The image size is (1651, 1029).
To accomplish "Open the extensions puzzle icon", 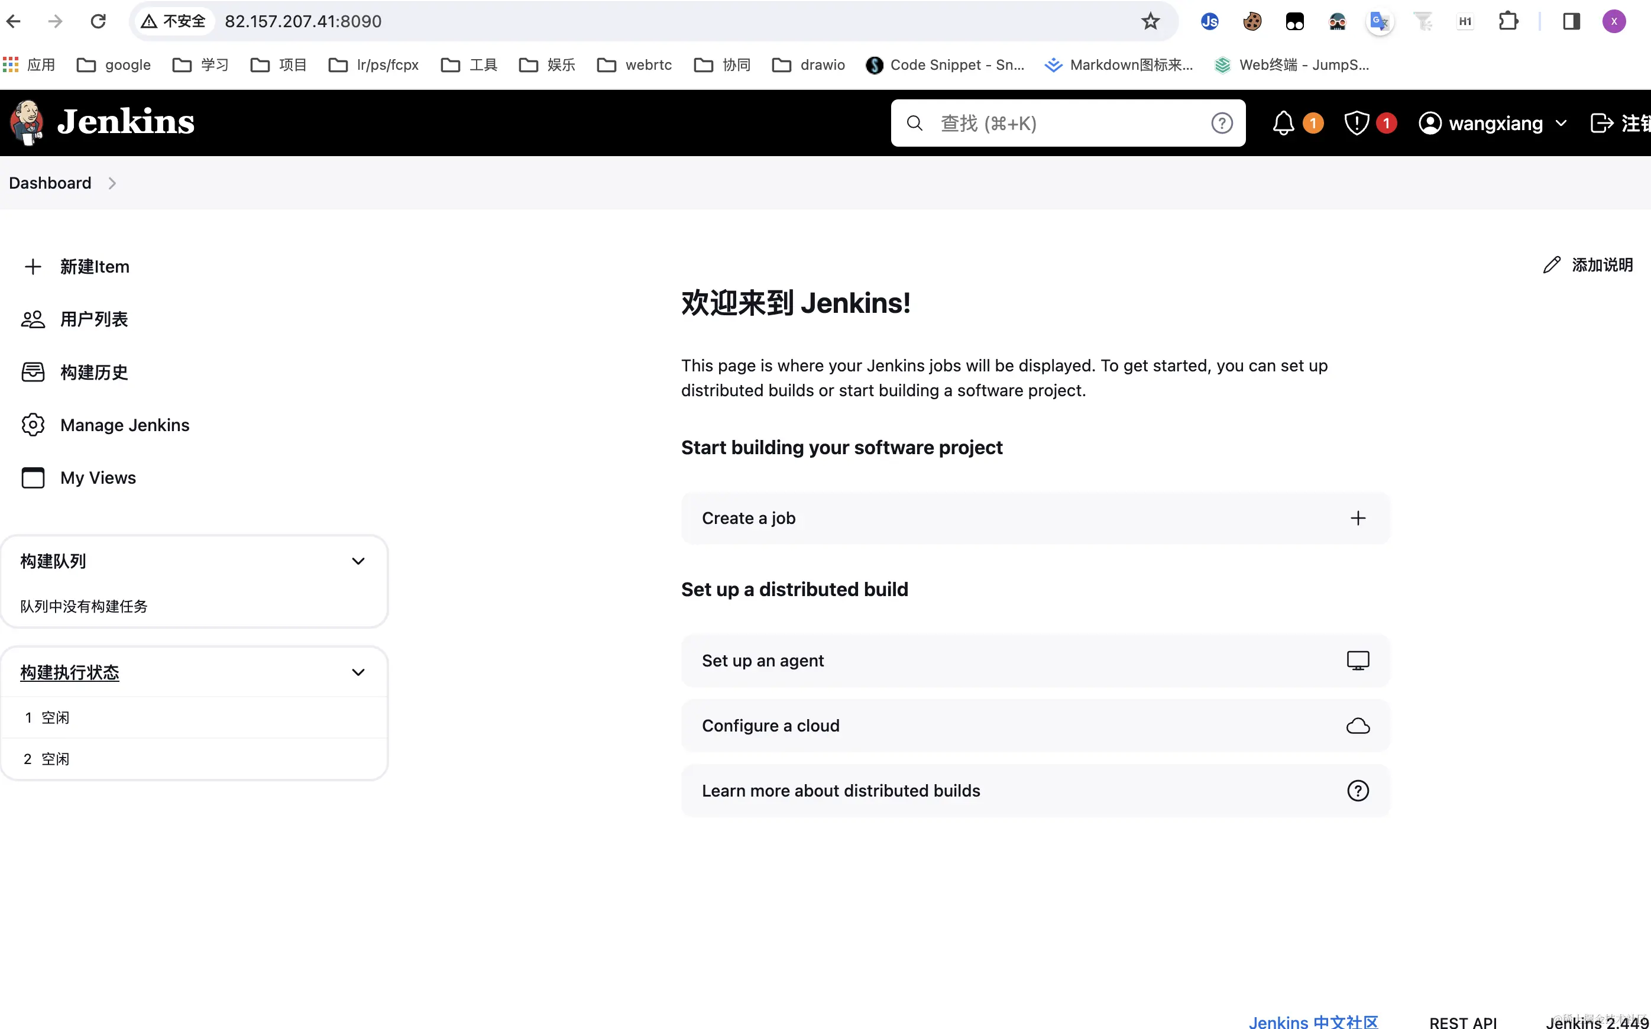I will pyautogui.click(x=1508, y=21).
